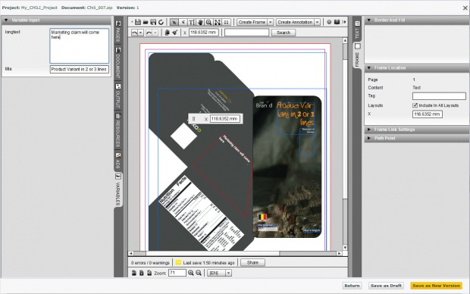Select the Zoom magnifier tool in toolbar
This screenshot has height=294, width=470.
point(208,22)
